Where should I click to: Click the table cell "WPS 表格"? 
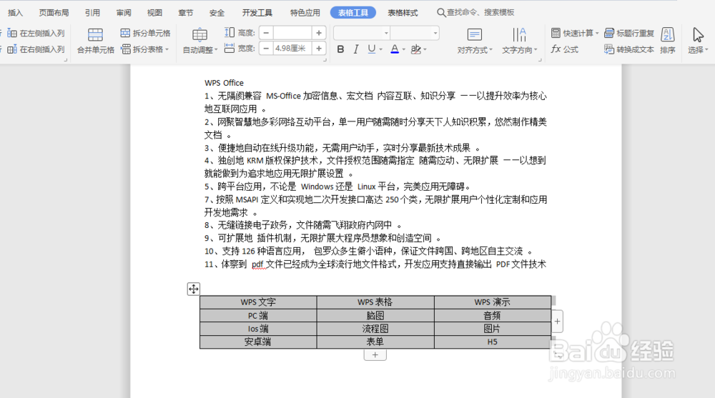pos(375,302)
